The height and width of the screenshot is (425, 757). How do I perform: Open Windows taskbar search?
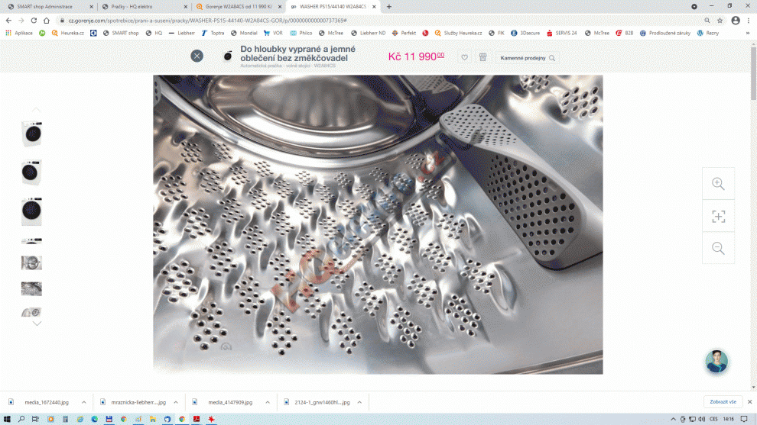pos(21,419)
